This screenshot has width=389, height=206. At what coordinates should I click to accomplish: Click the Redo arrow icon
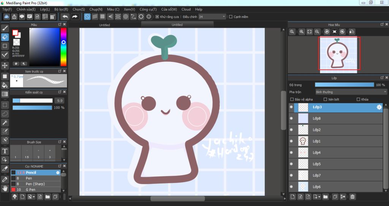click(x=74, y=17)
